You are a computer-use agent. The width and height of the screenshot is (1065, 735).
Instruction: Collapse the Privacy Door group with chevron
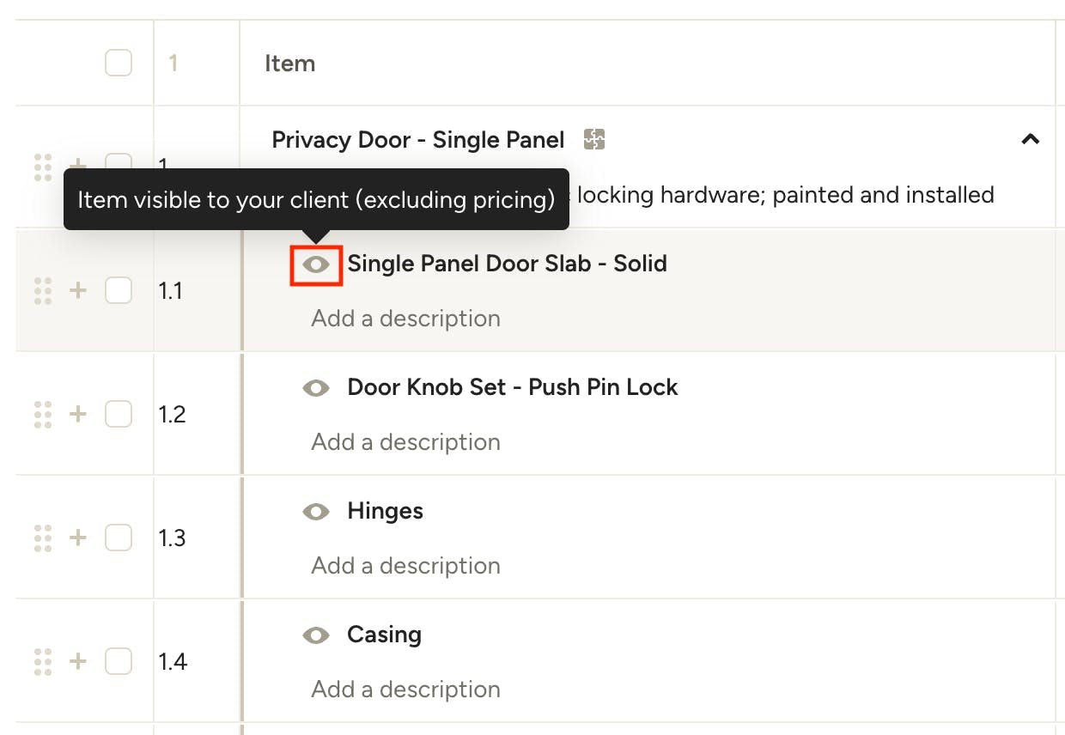pos(1030,139)
